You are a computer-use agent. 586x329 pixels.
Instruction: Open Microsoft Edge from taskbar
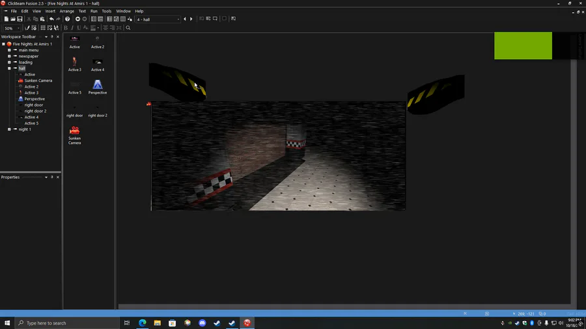(143, 323)
